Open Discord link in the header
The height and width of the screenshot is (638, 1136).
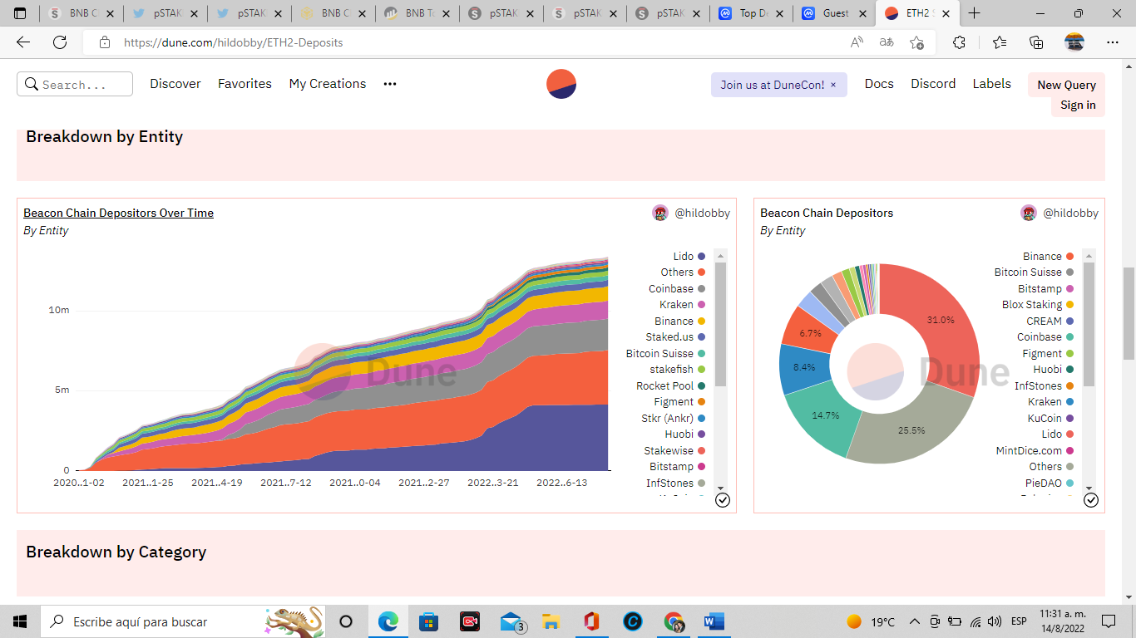tap(933, 84)
